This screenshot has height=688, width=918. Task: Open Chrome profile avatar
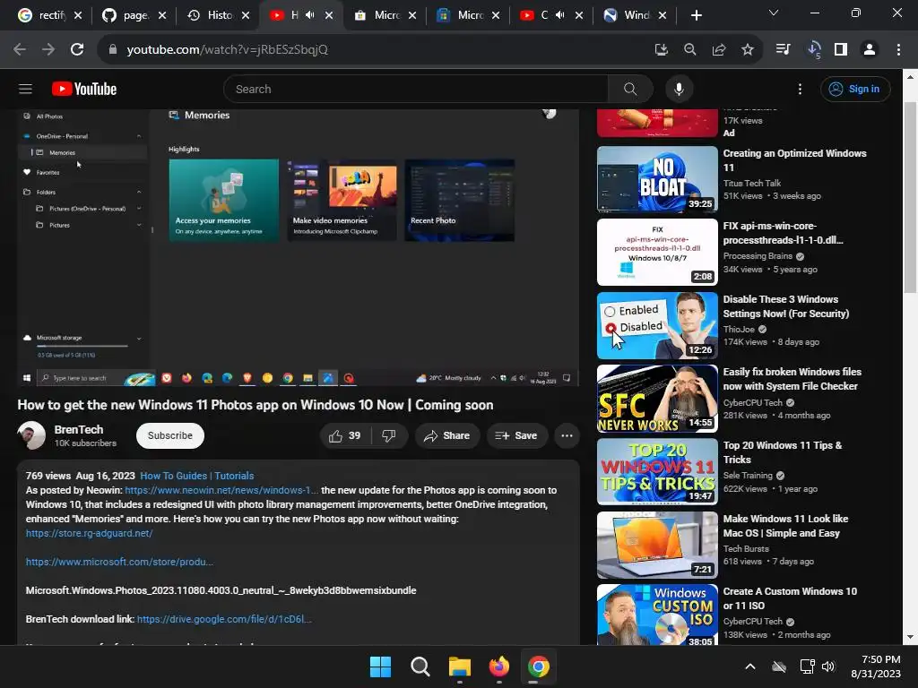(870, 50)
